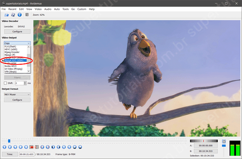Viewport: 242px width, 159px height.
Task: Click the Time button
Action: [x=9, y=154]
